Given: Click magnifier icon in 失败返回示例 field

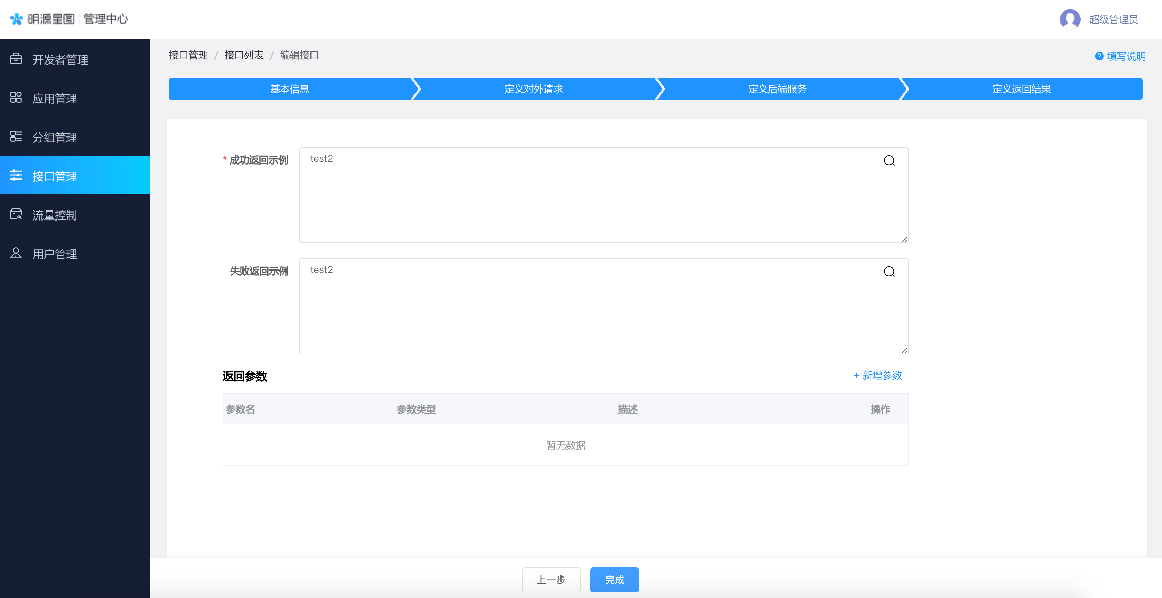Looking at the screenshot, I should (x=889, y=271).
